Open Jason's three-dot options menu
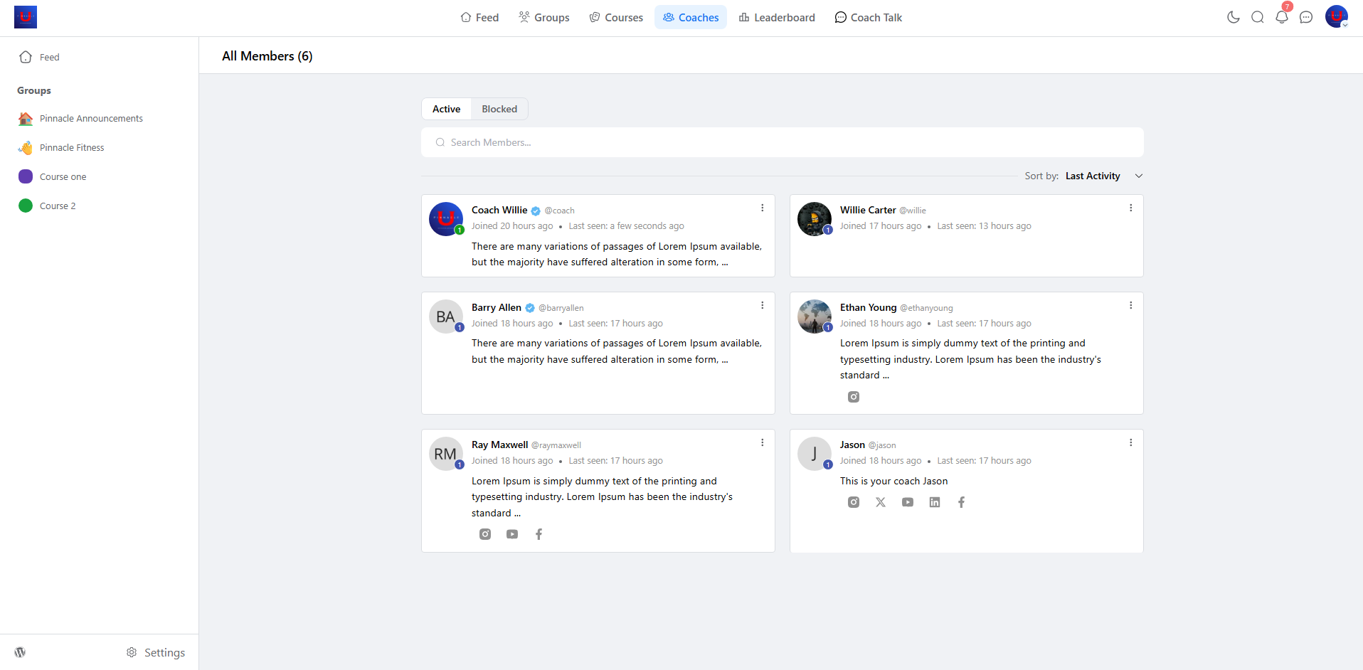1363x670 pixels. pos(1130,442)
